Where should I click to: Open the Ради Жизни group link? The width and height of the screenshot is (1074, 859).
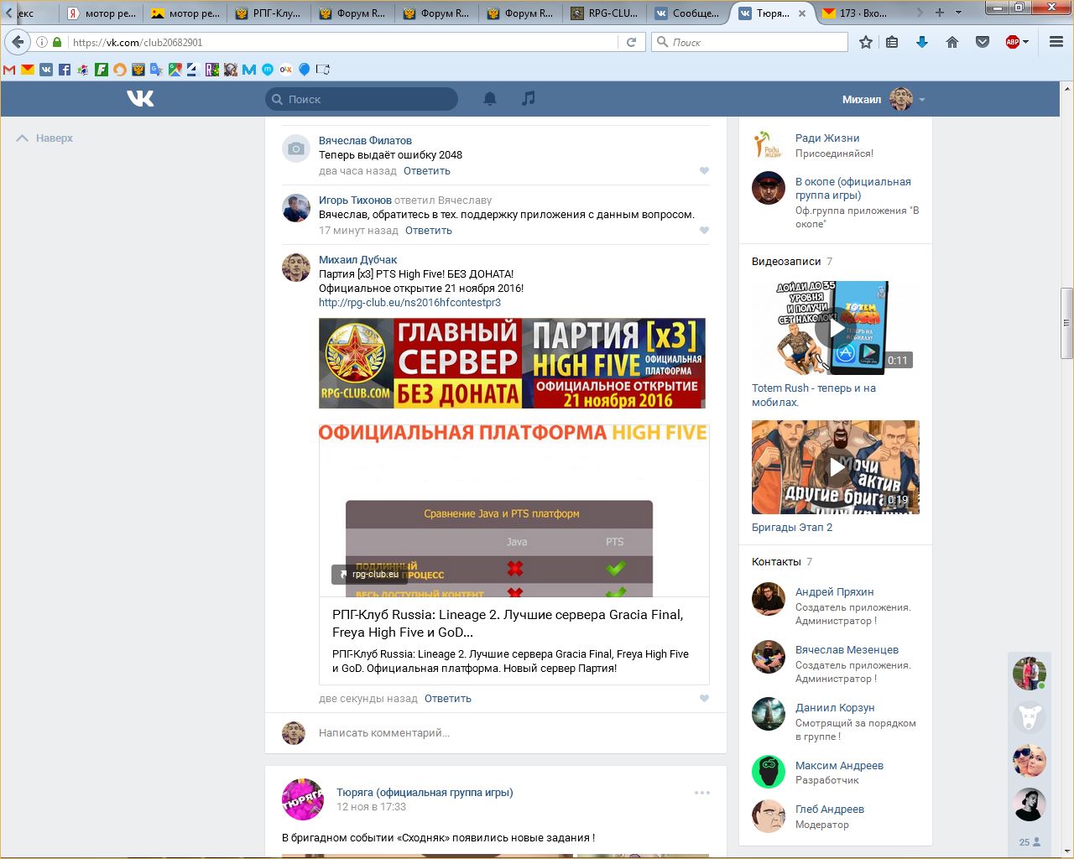tap(827, 138)
